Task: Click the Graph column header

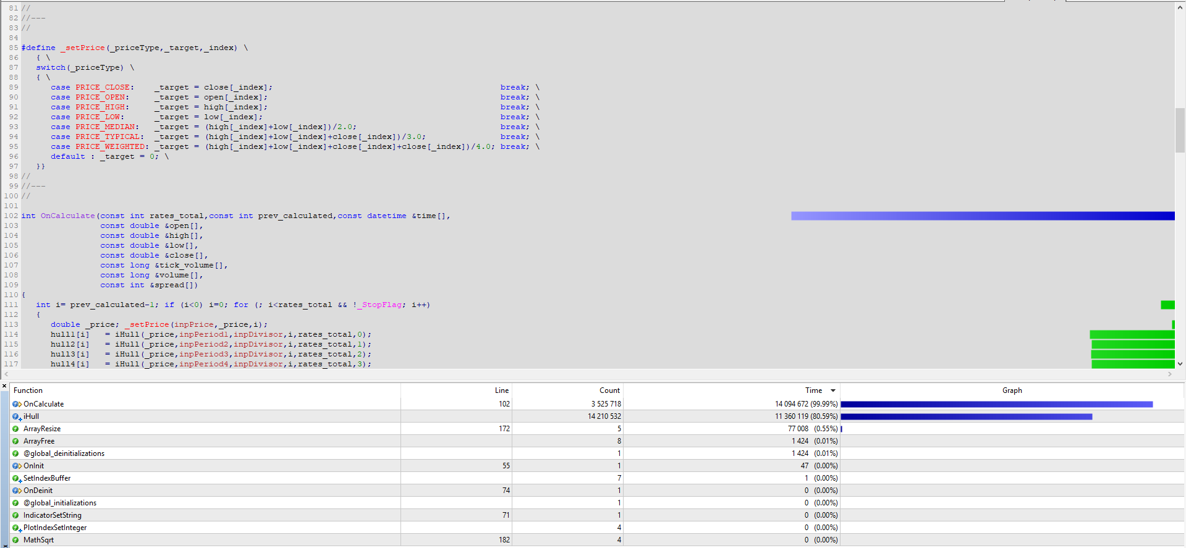Action: [1012, 390]
